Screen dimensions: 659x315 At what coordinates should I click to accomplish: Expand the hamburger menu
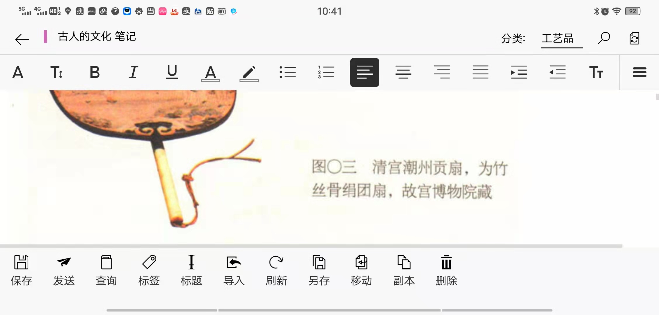point(639,72)
